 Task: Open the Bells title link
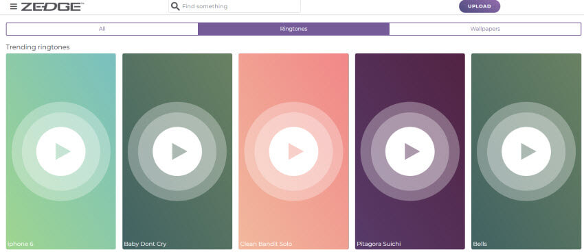tap(480, 244)
